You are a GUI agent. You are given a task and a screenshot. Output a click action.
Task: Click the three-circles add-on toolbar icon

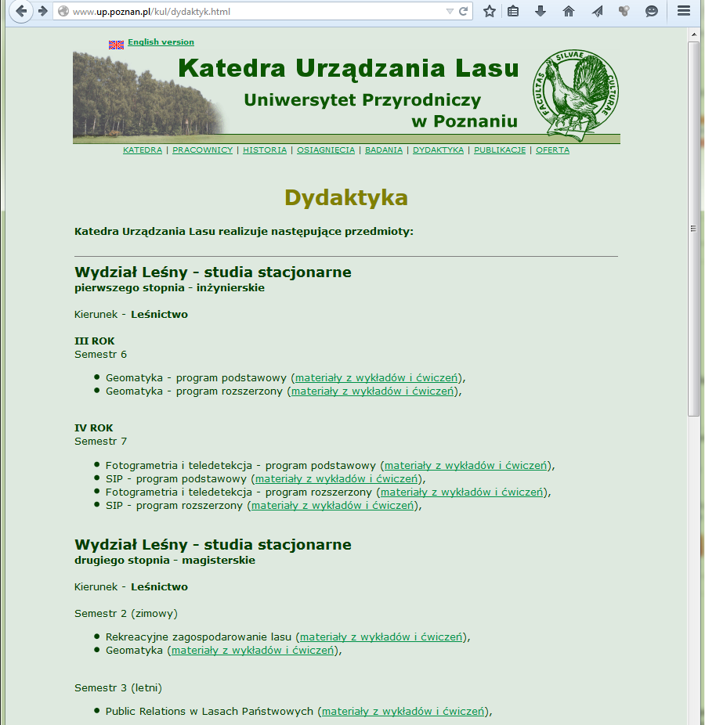pos(624,11)
